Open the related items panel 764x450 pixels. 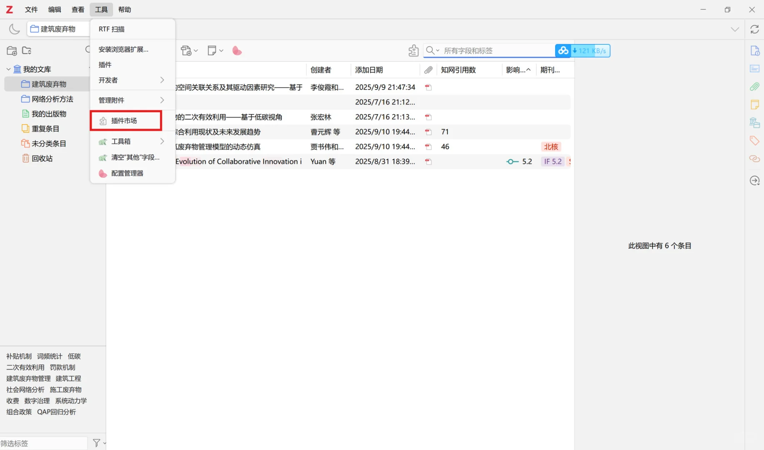[x=754, y=159]
